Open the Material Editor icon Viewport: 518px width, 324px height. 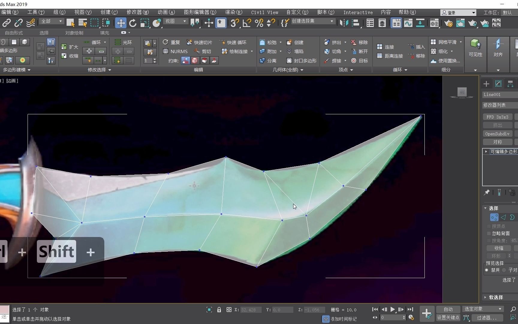point(434,23)
